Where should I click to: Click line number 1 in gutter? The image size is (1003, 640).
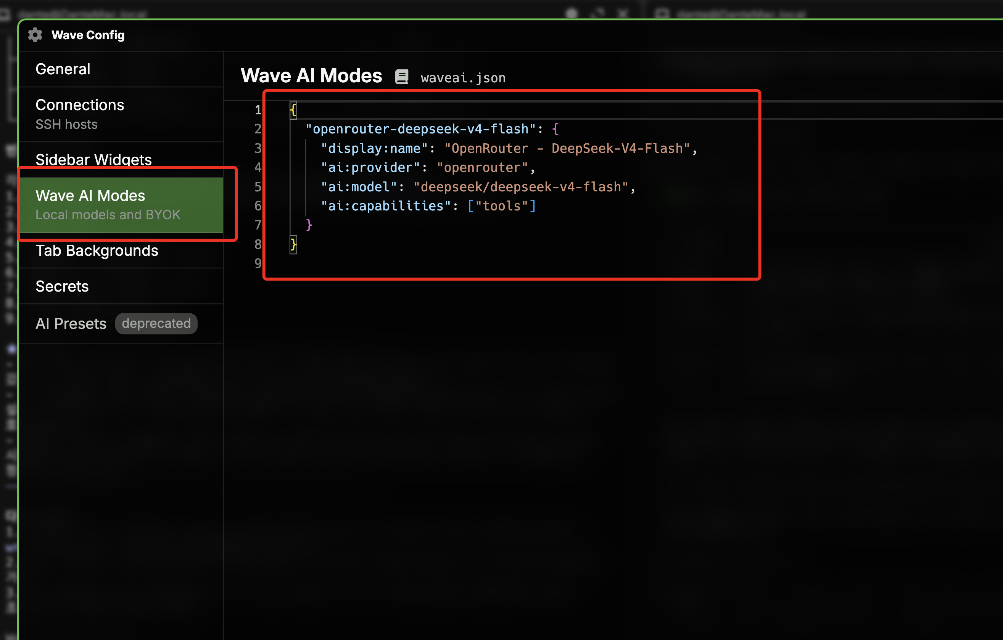(258, 110)
